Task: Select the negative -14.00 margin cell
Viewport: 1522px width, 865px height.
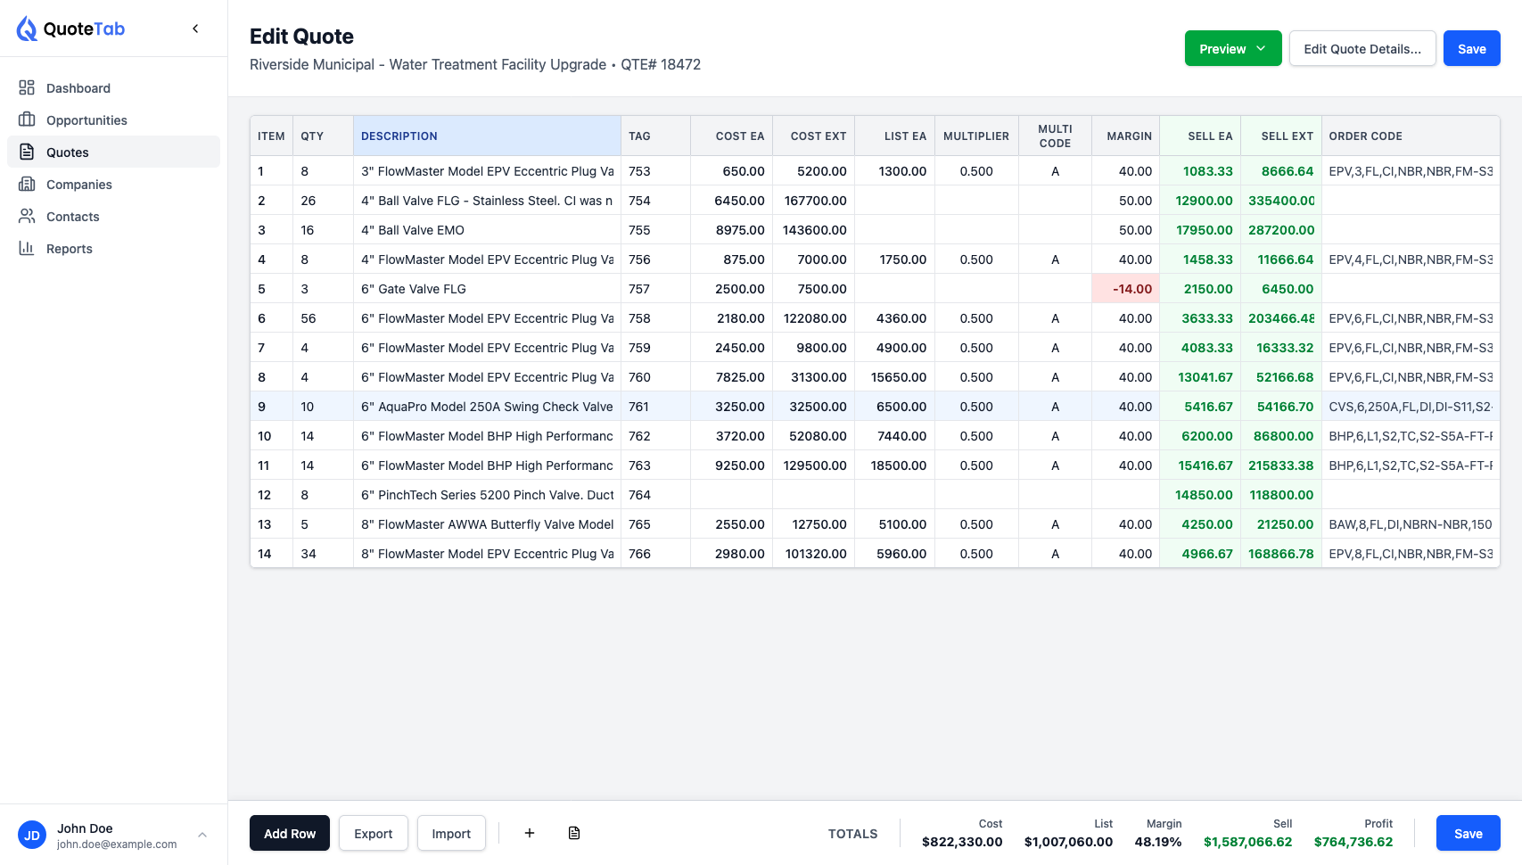Action: click(1125, 289)
